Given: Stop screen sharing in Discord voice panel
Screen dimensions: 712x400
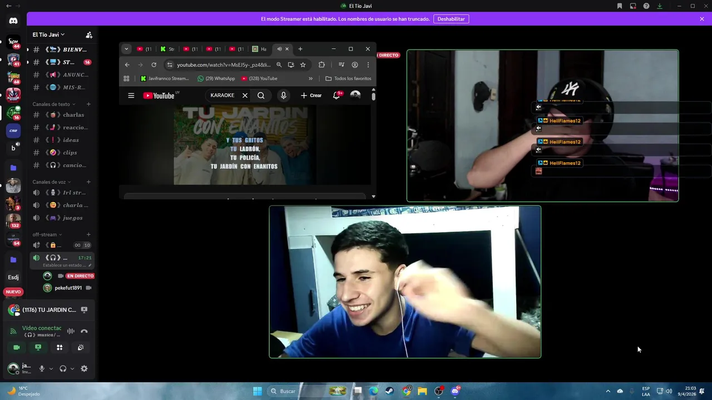Looking at the screenshot, I should pos(38,347).
